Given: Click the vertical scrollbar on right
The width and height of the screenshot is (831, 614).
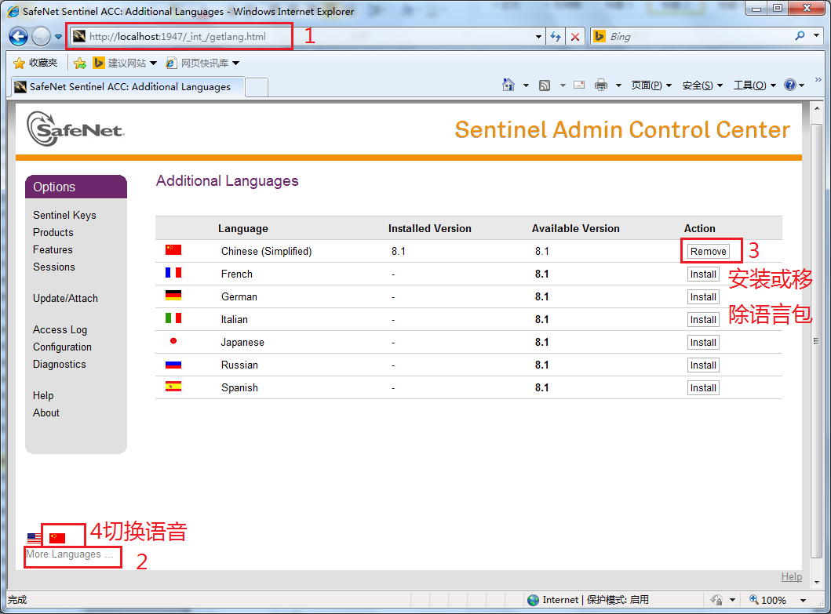Looking at the screenshot, I should (816, 340).
